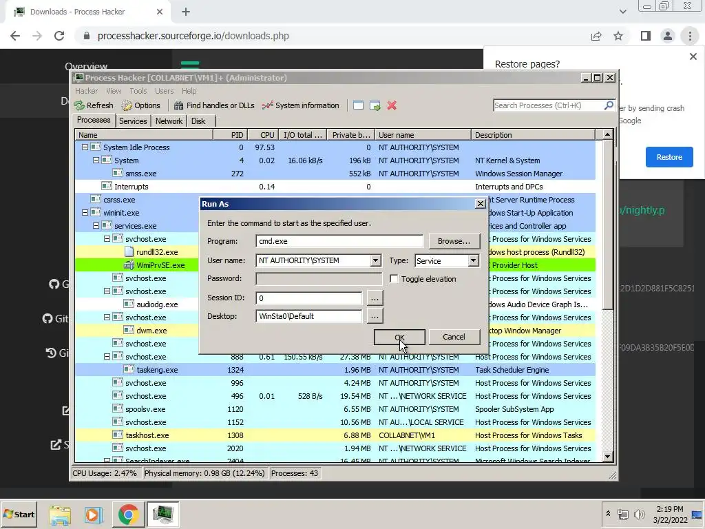Viewport: 705px width, 529px height.
Task: Click process list scrollbar up arrow
Action: tap(607, 134)
